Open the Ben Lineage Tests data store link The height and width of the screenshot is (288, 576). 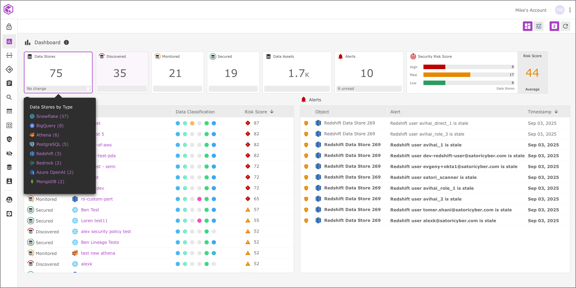click(x=100, y=242)
